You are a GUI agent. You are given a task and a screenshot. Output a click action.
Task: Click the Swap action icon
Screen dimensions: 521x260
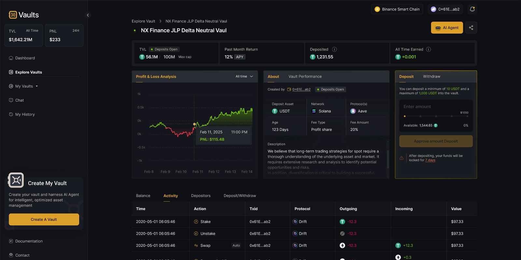point(196,245)
